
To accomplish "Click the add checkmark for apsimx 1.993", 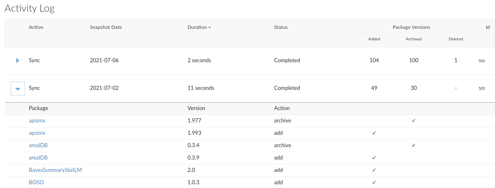I will coord(374,133).
